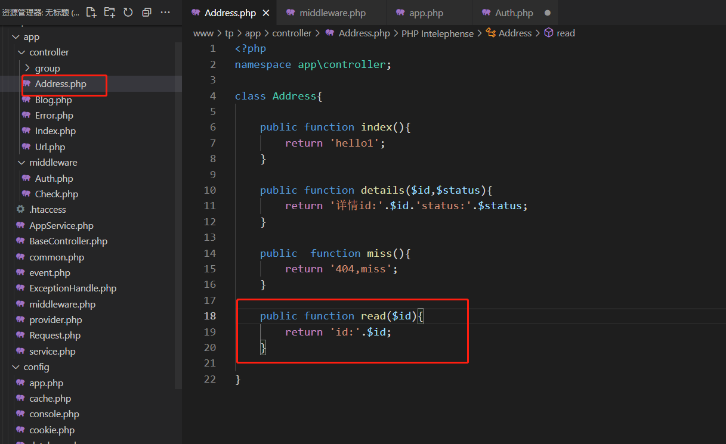Collapse the controller folder
This screenshot has height=444, width=726.
coord(89,52)
